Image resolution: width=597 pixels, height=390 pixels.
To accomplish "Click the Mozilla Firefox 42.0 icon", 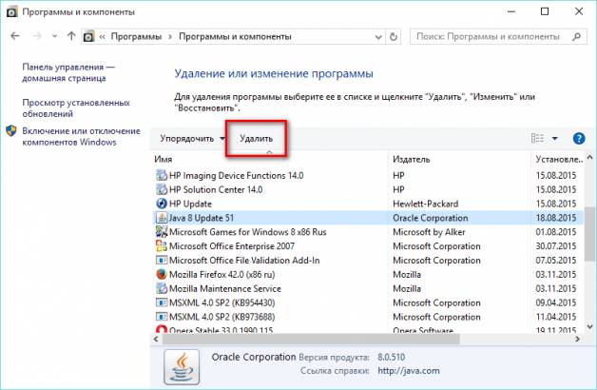I will [160, 274].
